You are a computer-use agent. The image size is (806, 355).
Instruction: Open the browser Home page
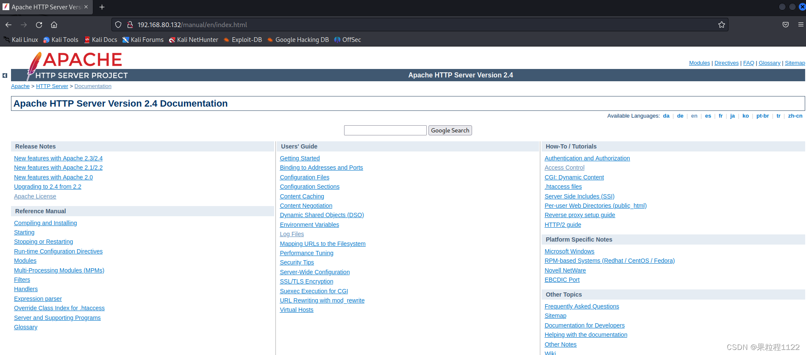point(54,25)
